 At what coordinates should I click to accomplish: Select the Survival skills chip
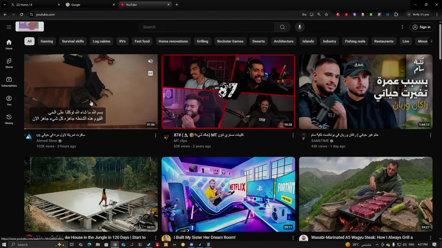click(x=73, y=41)
